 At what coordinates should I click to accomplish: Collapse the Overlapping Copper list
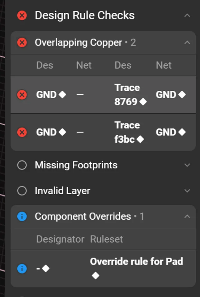187,42
